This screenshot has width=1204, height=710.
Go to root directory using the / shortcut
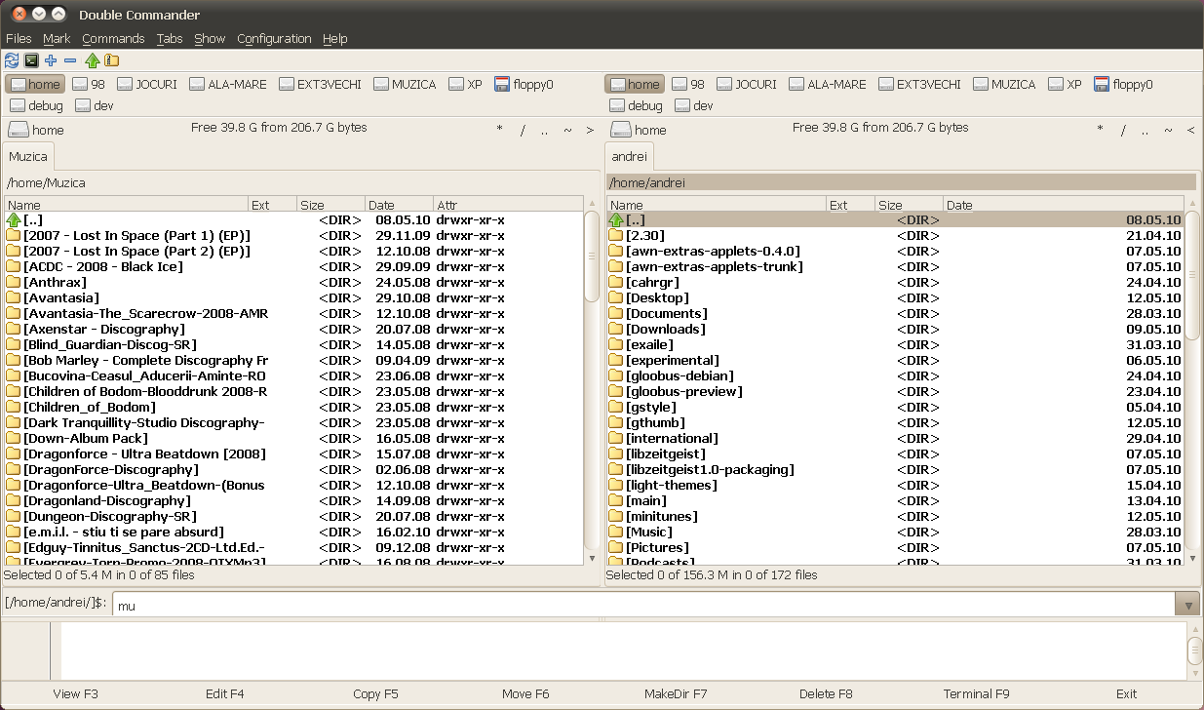click(x=524, y=128)
